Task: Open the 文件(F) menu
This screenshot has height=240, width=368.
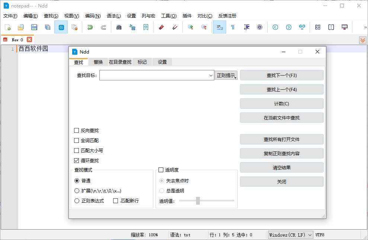Action: tap(10, 16)
